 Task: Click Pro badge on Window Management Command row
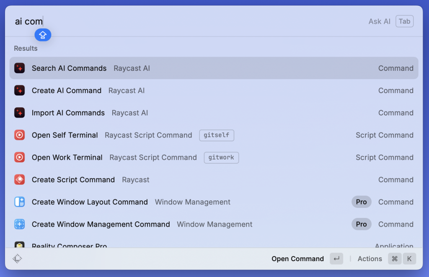[361, 224]
